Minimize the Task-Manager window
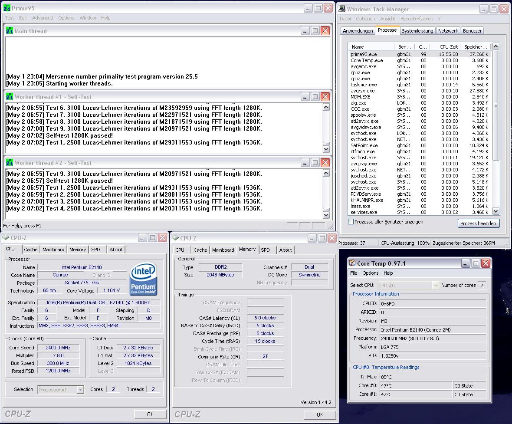 [x=484, y=9]
